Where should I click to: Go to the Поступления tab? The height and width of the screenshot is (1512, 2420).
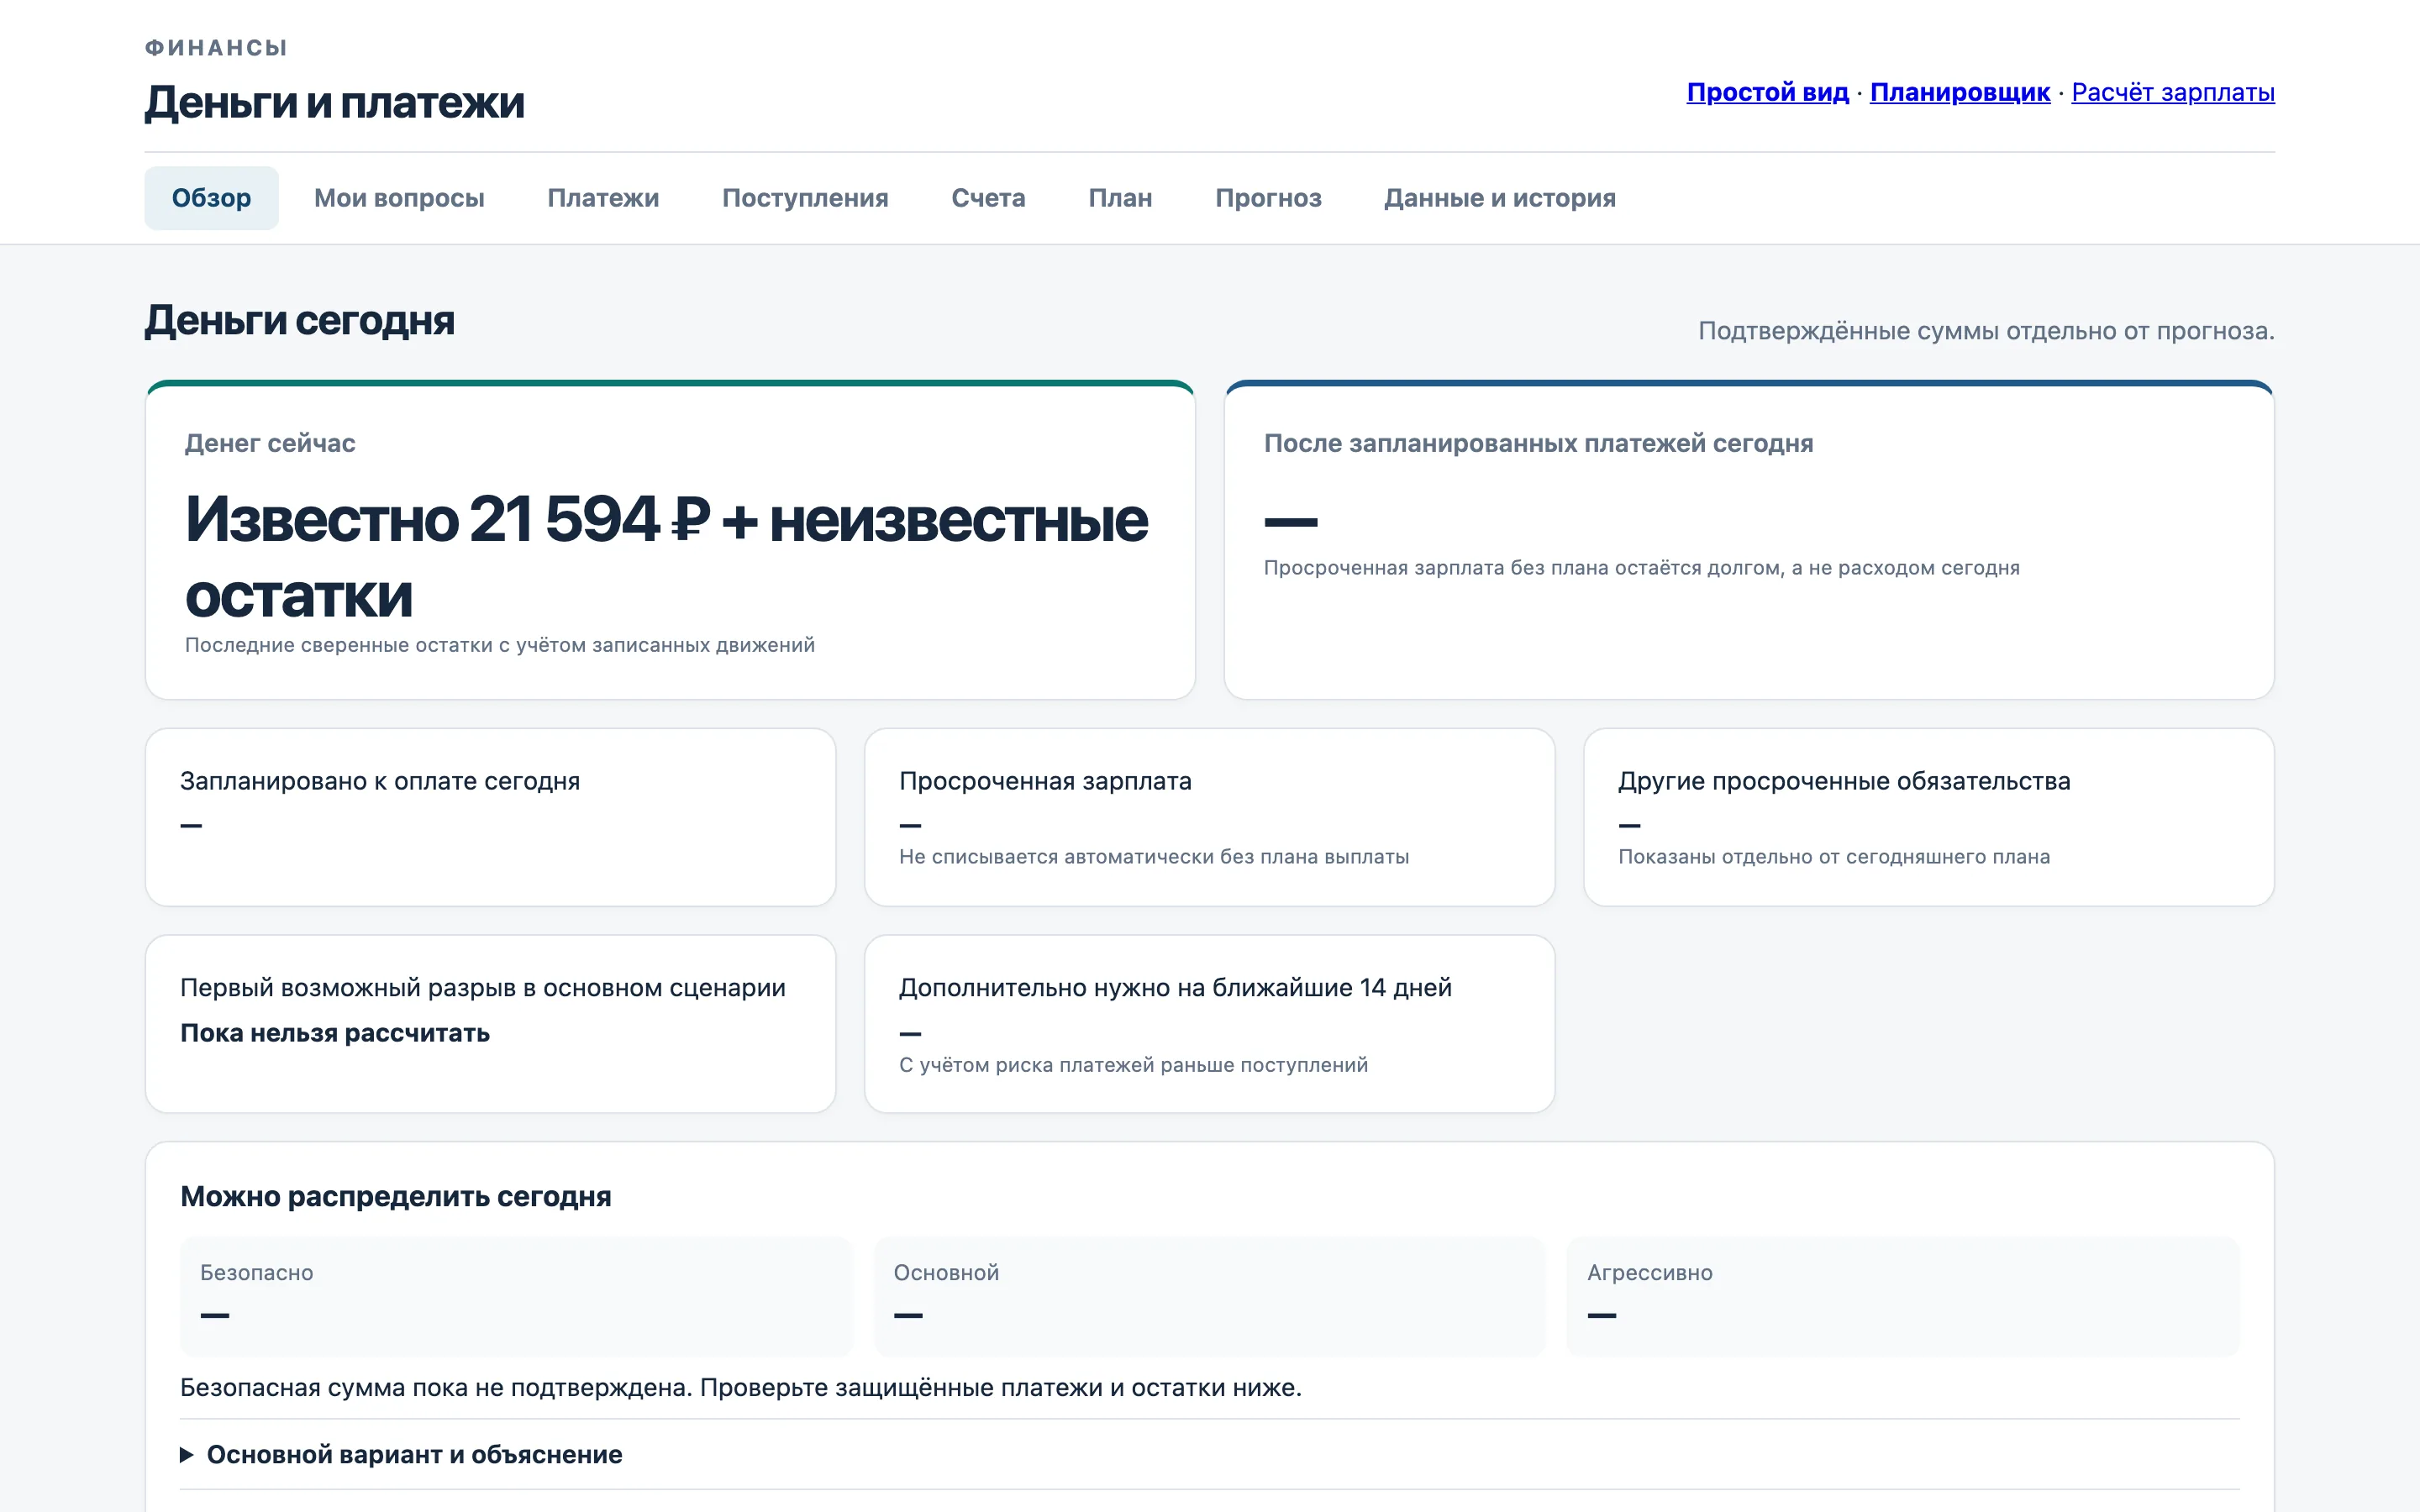pos(805,198)
